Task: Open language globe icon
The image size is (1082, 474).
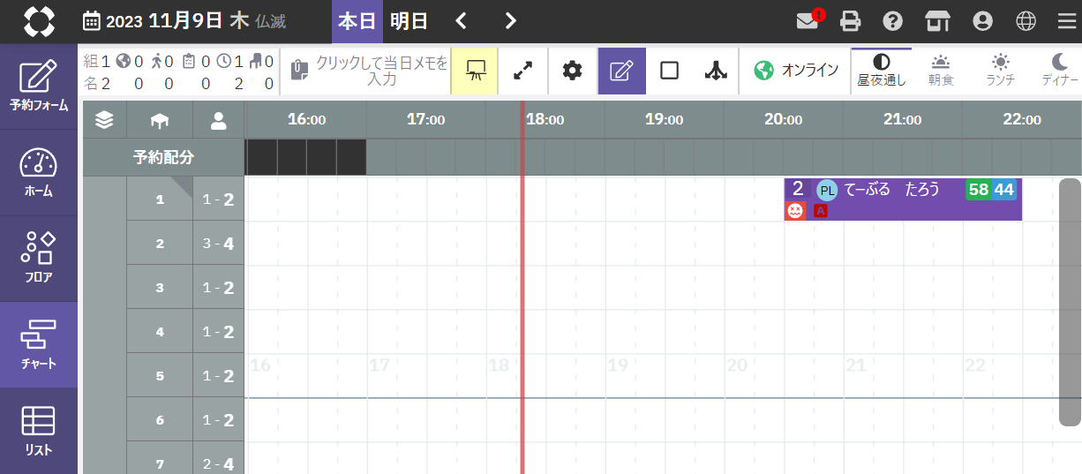Action: point(1026,21)
